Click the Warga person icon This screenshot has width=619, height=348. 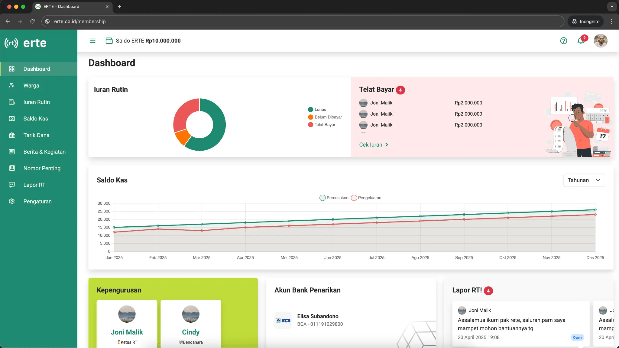[12, 85]
